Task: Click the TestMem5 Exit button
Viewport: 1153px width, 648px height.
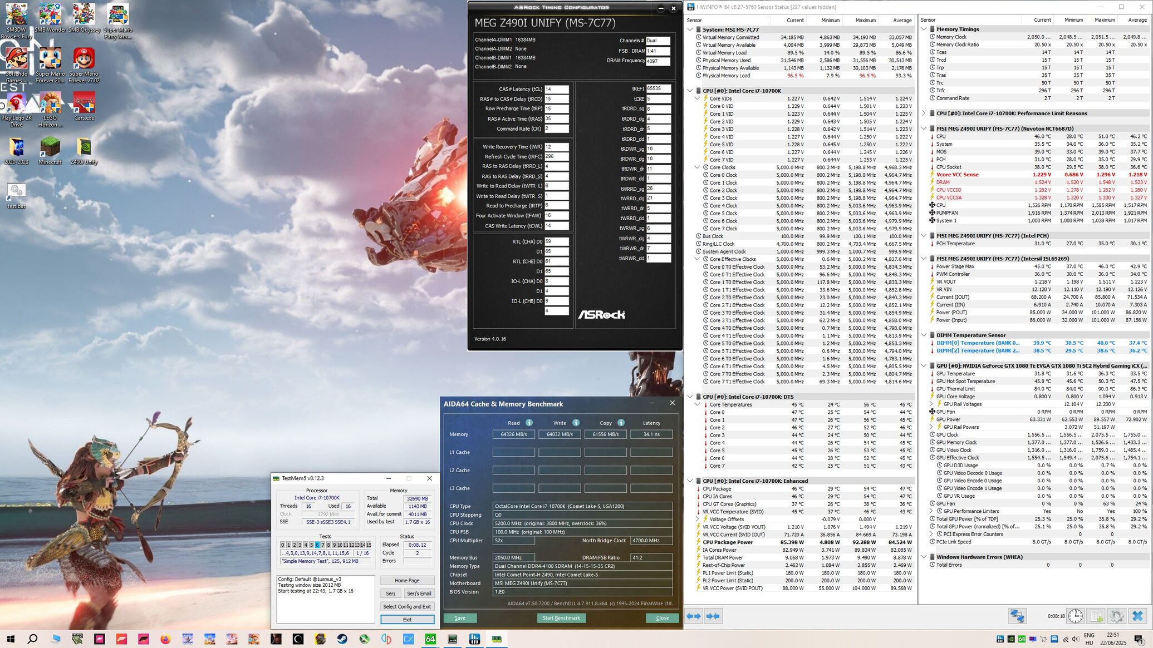Action: (407, 619)
